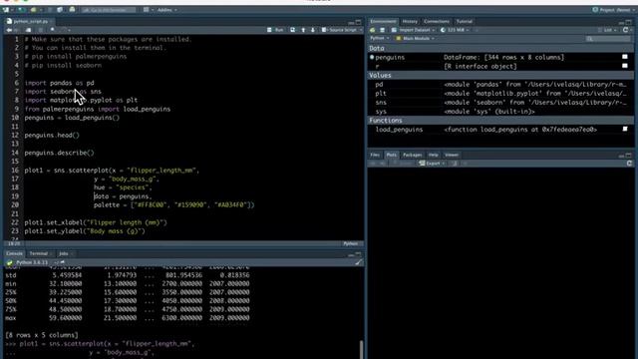Click the next plot arrow in the Plots pane

tap(382, 164)
